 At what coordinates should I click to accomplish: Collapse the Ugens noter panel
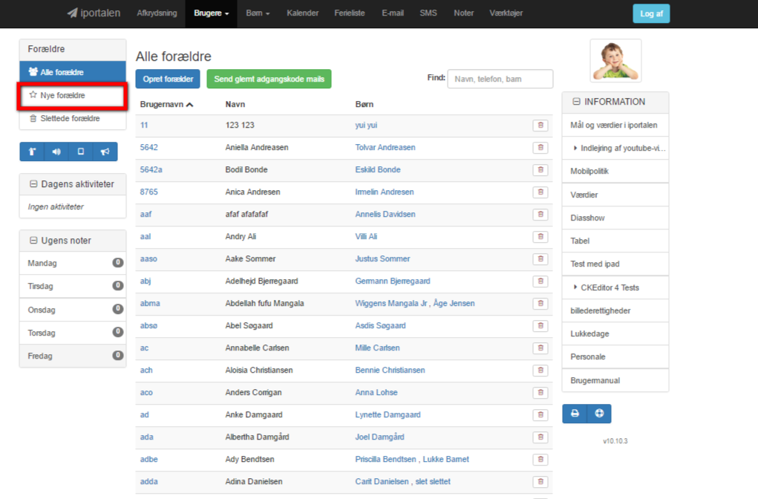point(33,241)
